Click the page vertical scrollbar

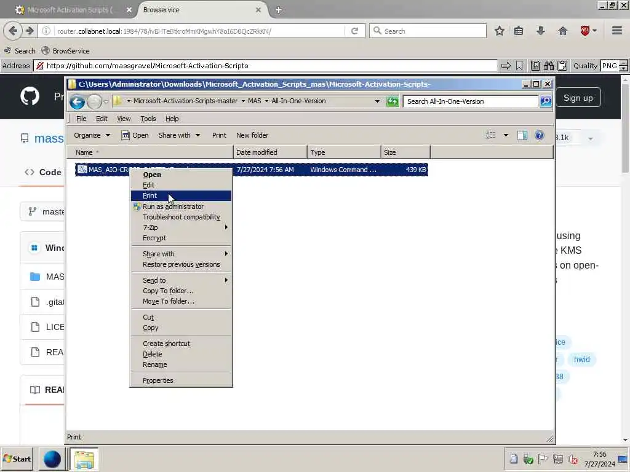[625, 259]
